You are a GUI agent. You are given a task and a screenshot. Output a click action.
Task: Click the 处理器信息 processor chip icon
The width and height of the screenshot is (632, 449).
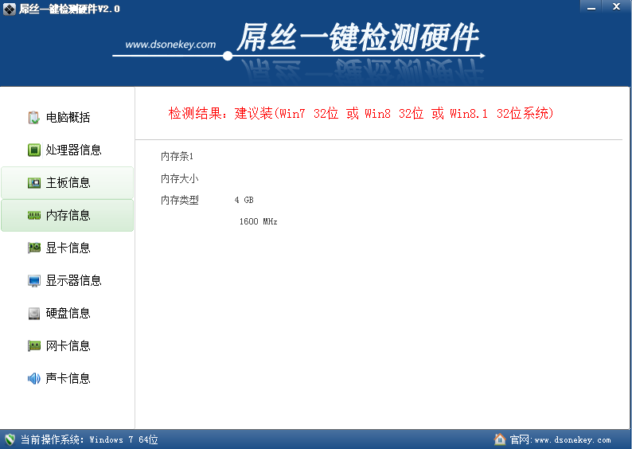point(34,150)
